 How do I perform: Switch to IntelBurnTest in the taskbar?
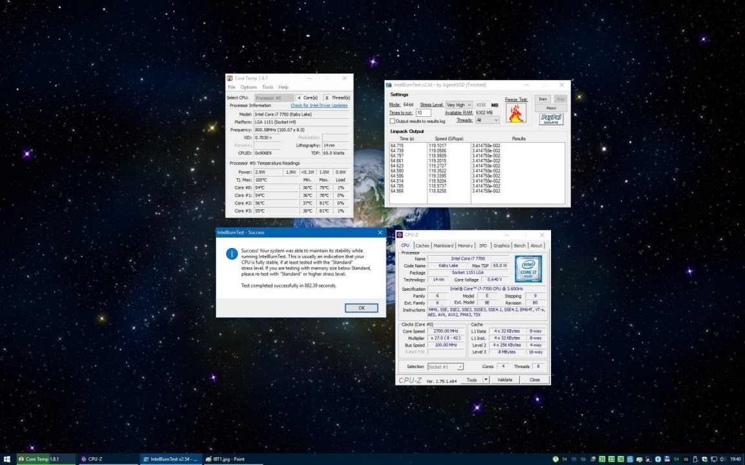pyautogui.click(x=170, y=459)
